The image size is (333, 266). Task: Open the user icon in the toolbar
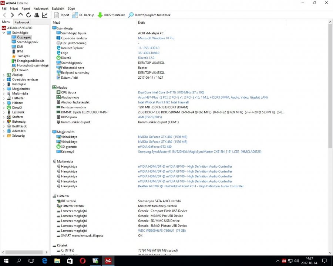click(37, 15)
